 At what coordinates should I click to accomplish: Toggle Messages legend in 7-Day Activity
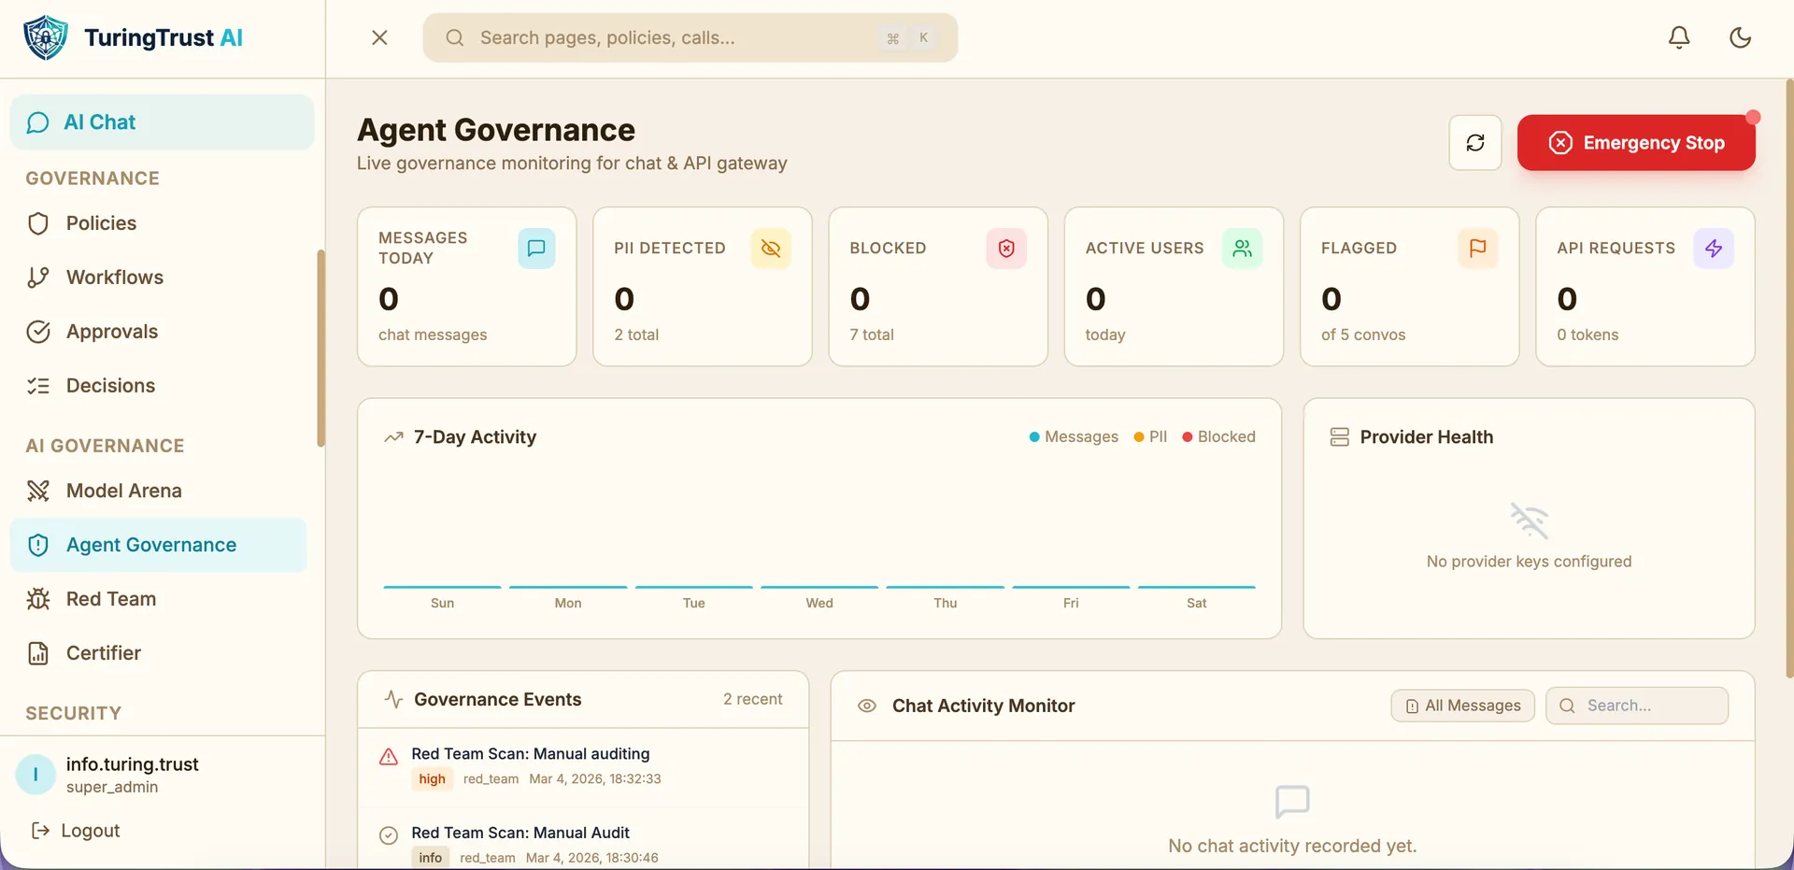click(1074, 437)
